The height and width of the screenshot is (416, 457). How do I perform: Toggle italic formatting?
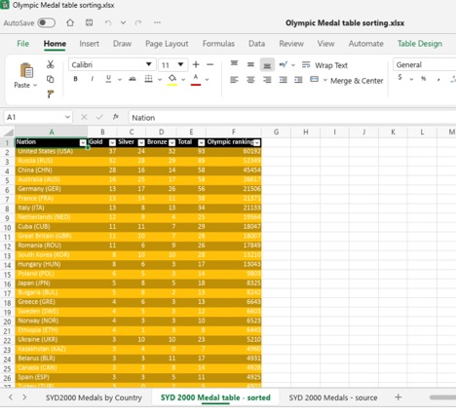coord(93,79)
